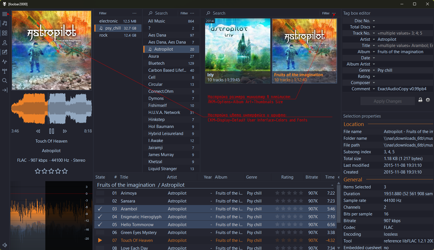This screenshot has height=250, width=434.
Task: Click the pulse waveform sidebar icon
Action: [5, 62]
